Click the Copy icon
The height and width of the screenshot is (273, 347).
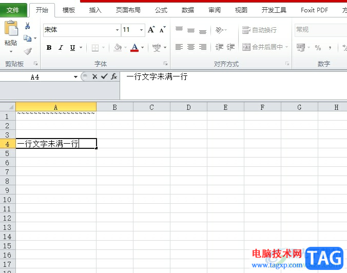click(x=27, y=38)
